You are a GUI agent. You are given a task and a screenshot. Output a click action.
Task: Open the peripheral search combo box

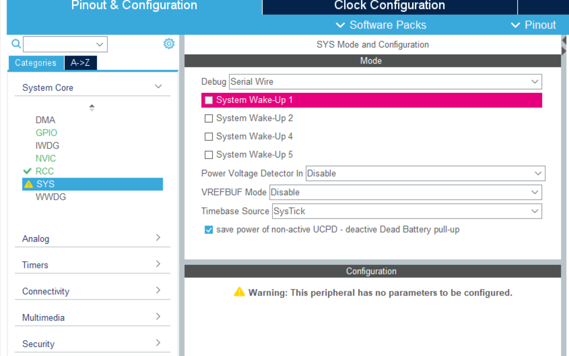pyautogui.click(x=65, y=44)
